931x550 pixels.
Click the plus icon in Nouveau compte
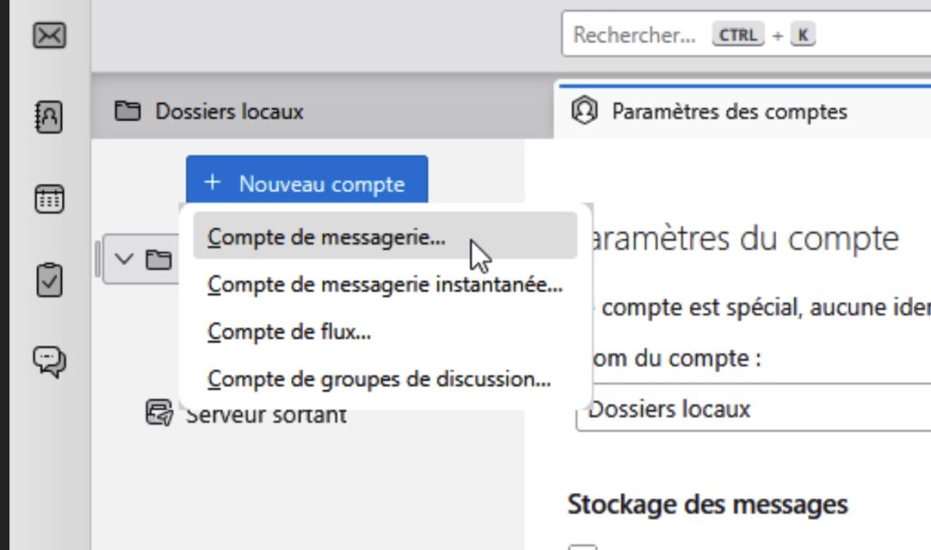click(213, 183)
